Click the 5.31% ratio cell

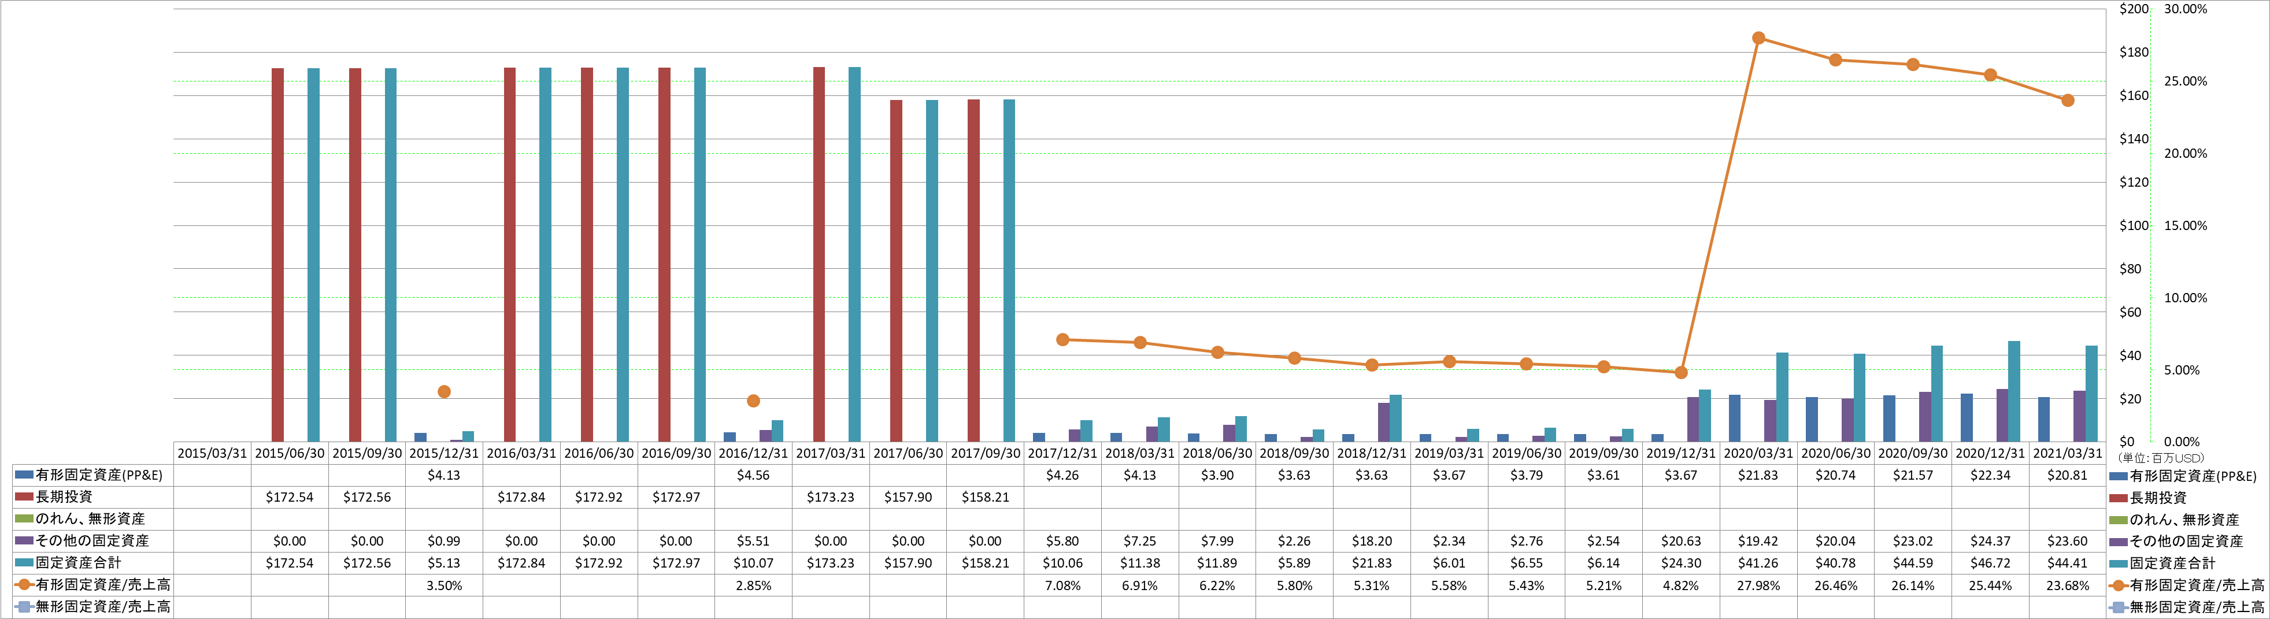tap(1372, 585)
